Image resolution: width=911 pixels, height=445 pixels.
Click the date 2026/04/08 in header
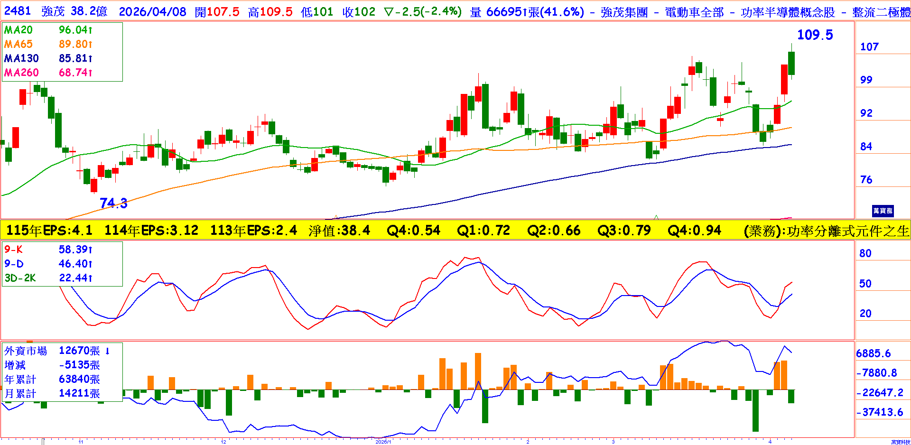pyautogui.click(x=152, y=12)
